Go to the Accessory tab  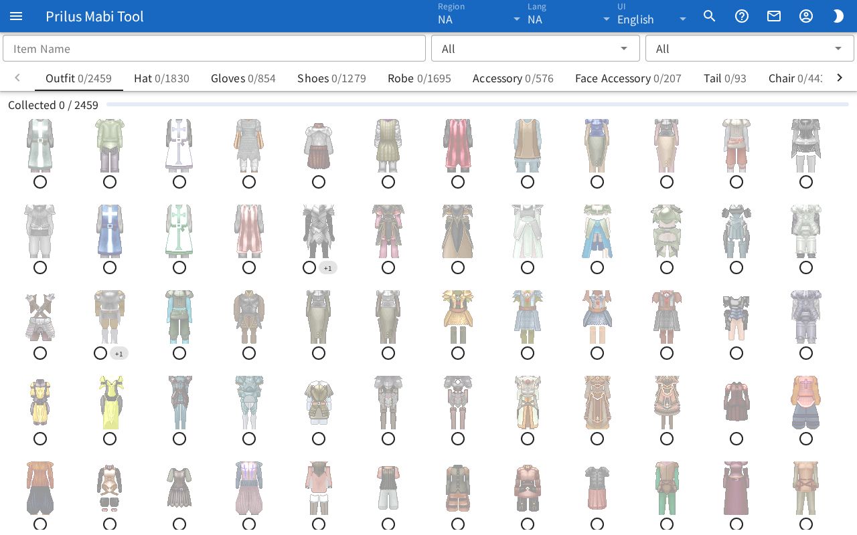(513, 78)
